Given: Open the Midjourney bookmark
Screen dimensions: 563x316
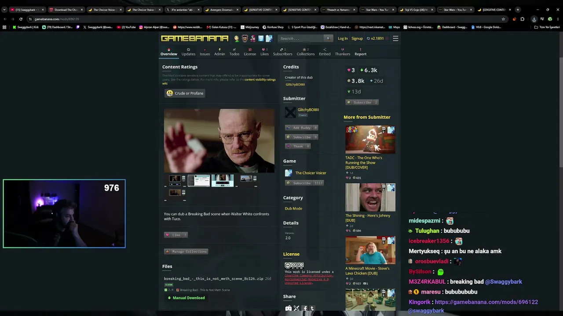Looking at the screenshot, I should 250,27.
